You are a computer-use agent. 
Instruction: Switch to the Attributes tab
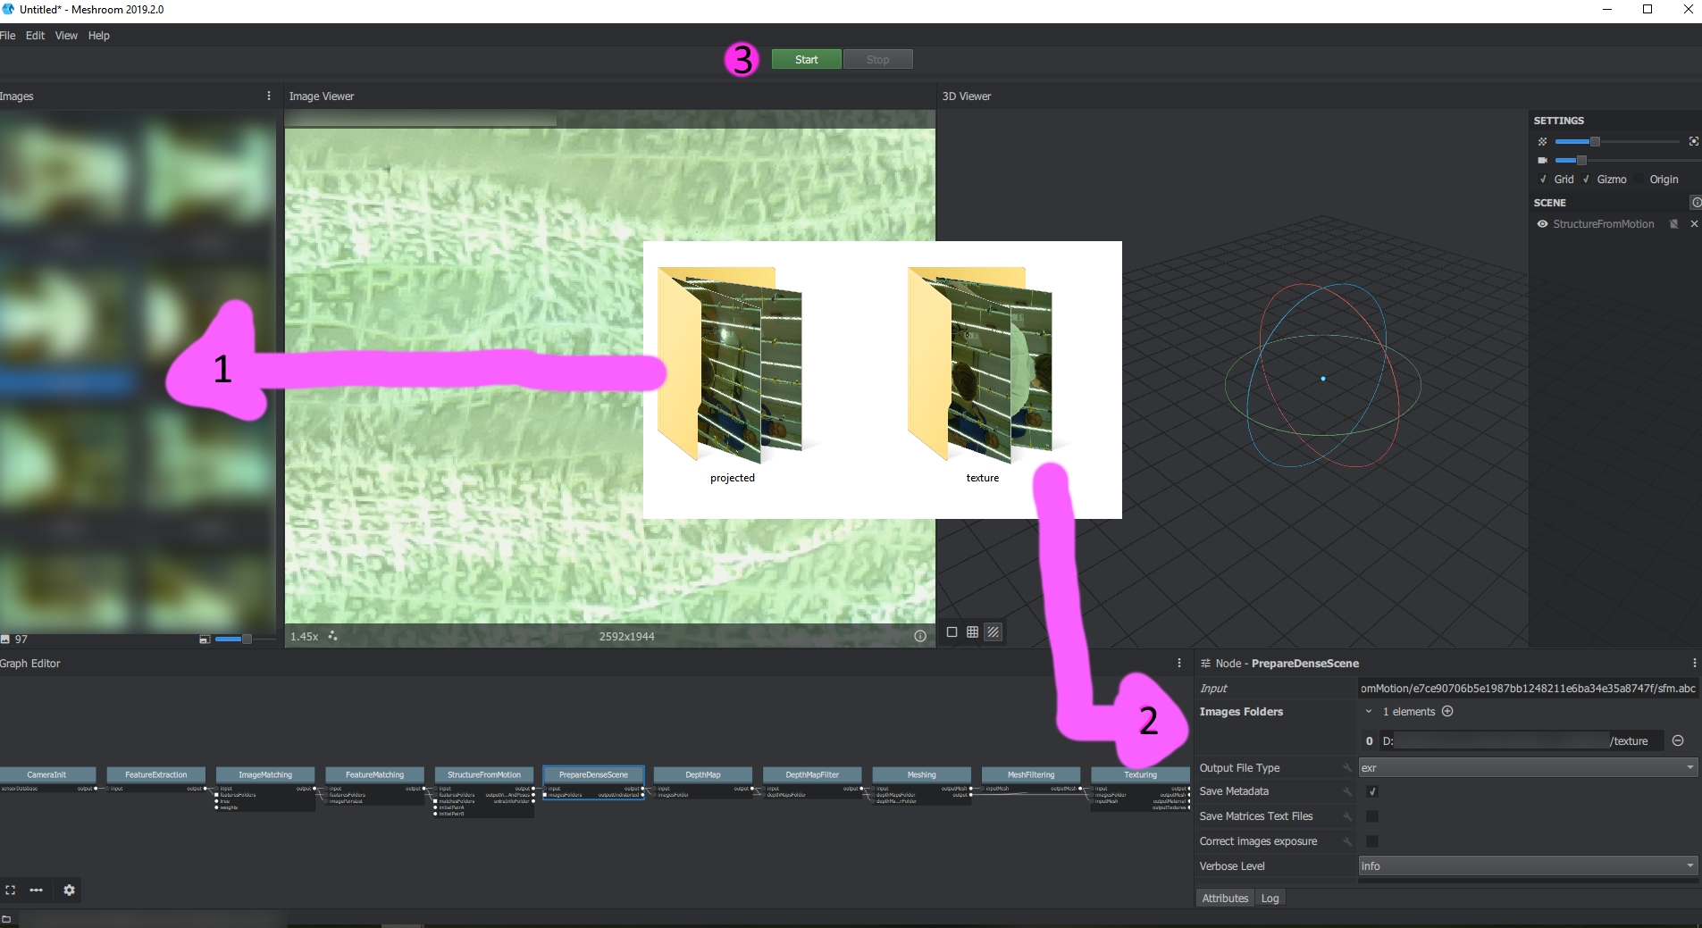[x=1225, y=898]
